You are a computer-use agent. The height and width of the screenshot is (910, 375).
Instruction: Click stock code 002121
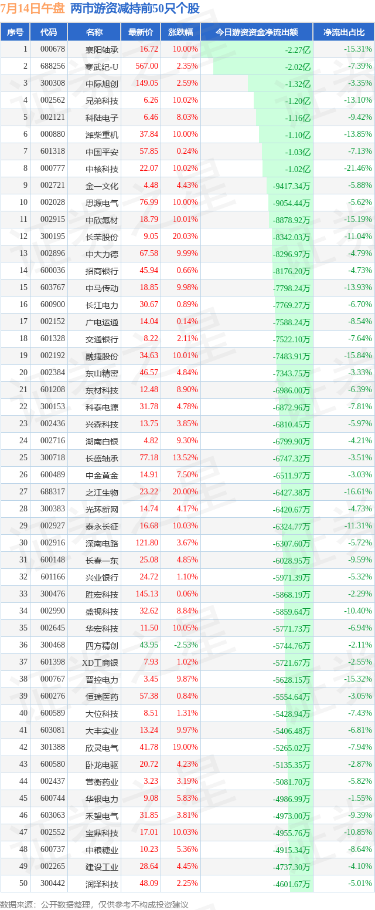53,117
